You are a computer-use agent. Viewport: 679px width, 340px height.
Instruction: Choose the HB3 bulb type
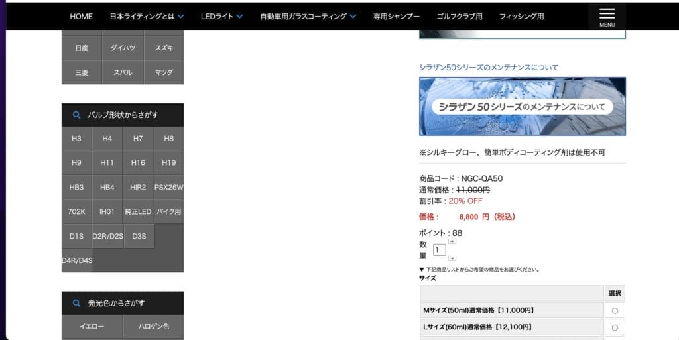[x=77, y=188]
